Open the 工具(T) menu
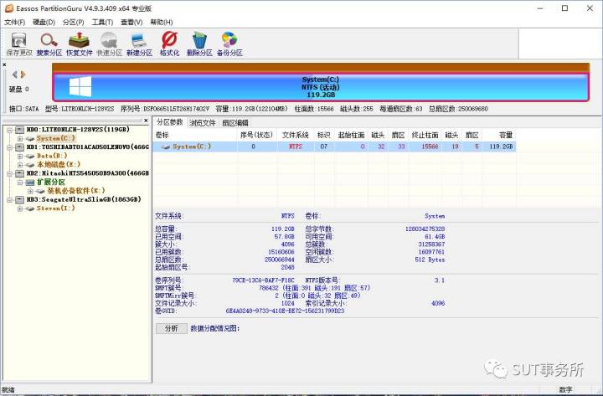Image resolution: width=603 pixels, height=396 pixels. point(102,23)
